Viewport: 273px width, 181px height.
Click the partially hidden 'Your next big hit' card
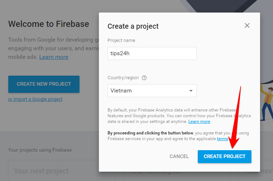[177, 176]
